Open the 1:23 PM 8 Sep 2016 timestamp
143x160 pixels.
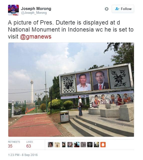[x=23, y=155]
